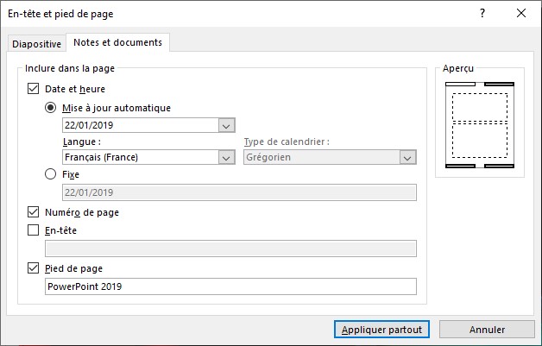Click the En-tête text field

230,248
